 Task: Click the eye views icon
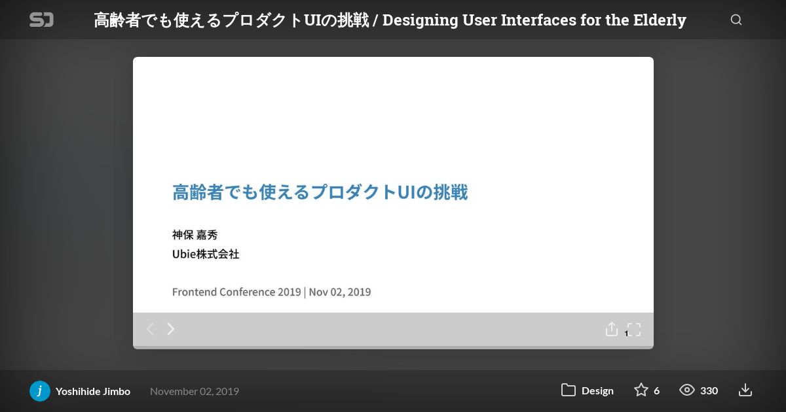[686, 390]
